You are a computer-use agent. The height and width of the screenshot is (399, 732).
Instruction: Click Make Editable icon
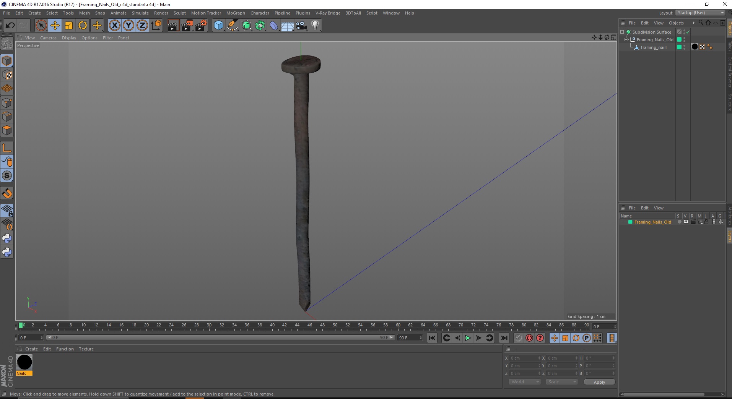click(7, 44)
